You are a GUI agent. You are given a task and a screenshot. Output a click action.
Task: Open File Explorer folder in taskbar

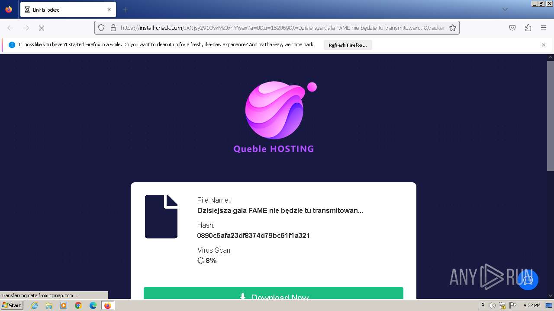[x=49, y=305]
